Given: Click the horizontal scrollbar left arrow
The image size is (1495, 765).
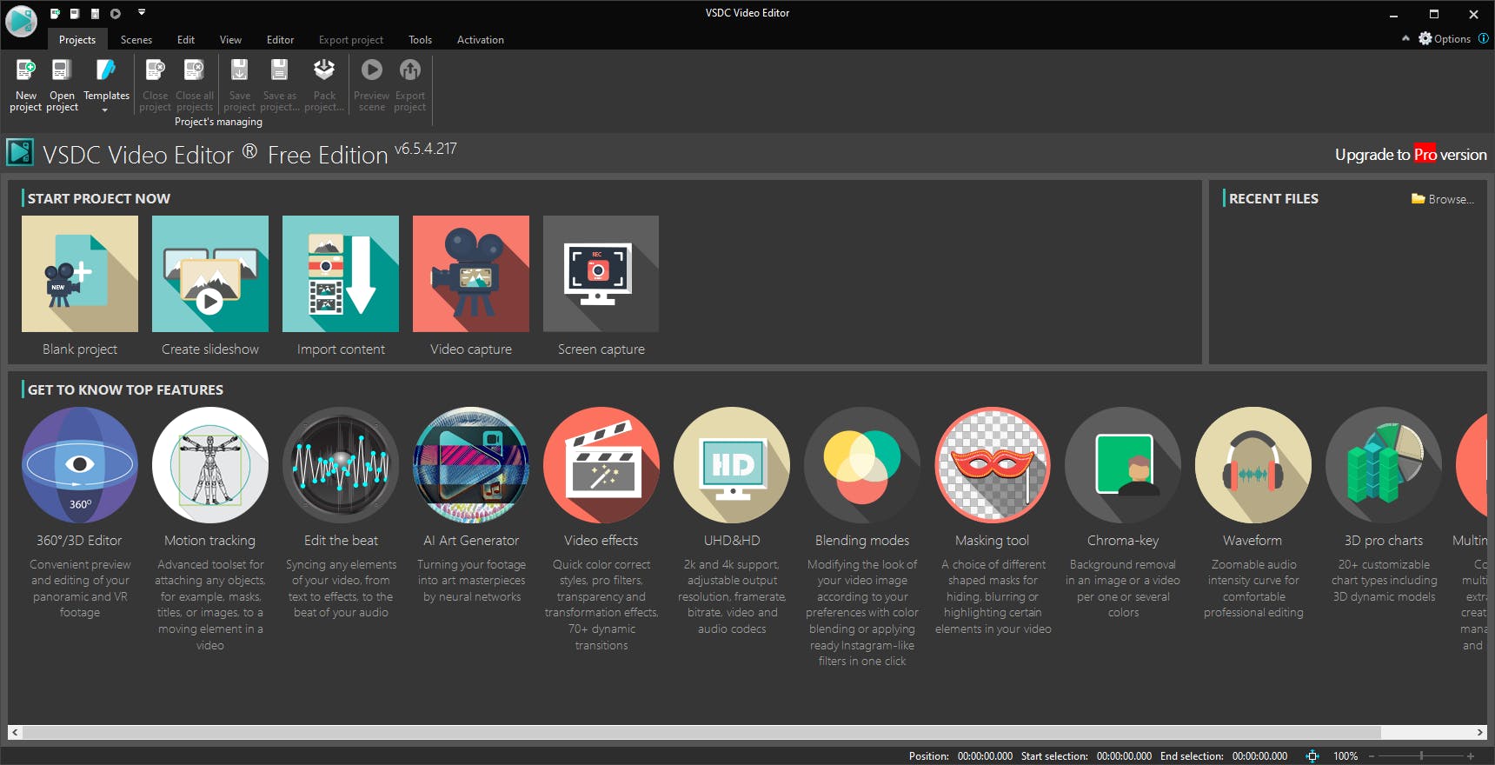Looking at the screenshot, I should click(15, 732).
